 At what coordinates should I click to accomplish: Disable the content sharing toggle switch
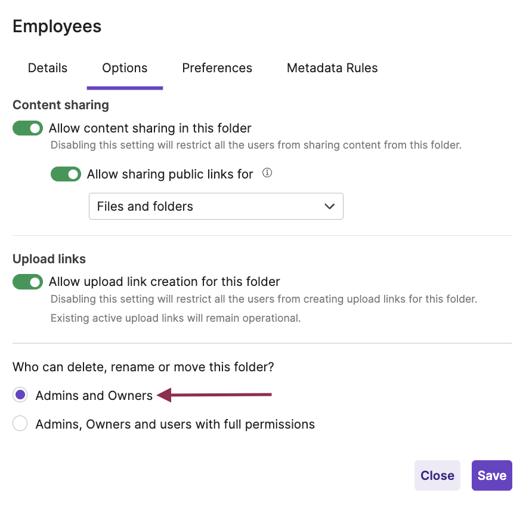point(28,128)
